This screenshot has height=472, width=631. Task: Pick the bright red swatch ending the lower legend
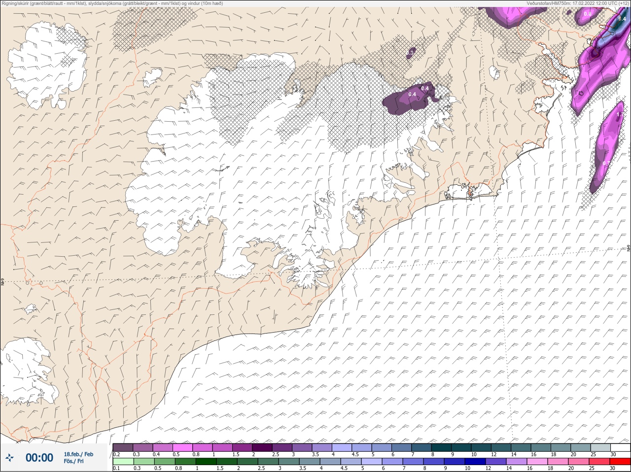[x=620, y=462]
